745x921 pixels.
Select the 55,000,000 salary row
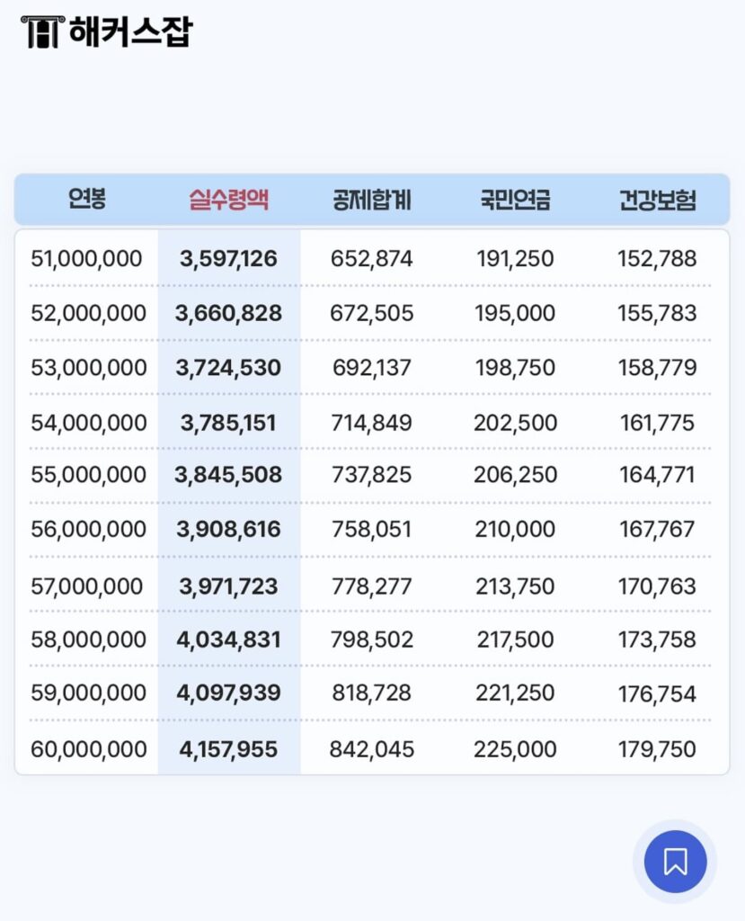click(86, 475)
